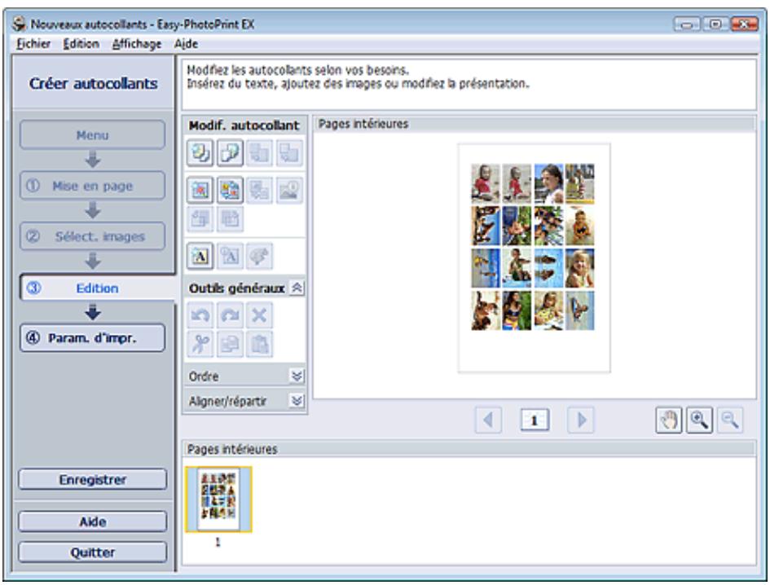Click the Menu step button

coord(92,135)
